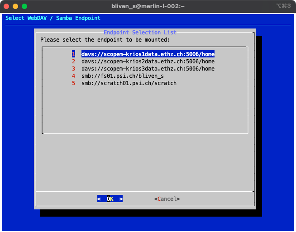The height and width of the screenshot is (232, 296).
Task: Click the red tag number 4
Action: point(73,76)
